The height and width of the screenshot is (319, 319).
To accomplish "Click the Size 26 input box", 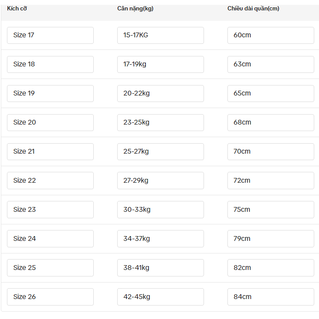I will coord(50,297).
